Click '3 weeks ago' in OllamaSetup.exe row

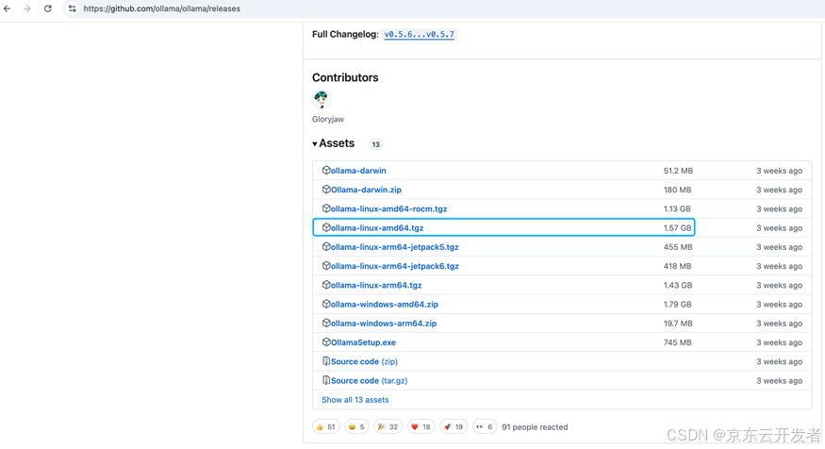point(779,342)
